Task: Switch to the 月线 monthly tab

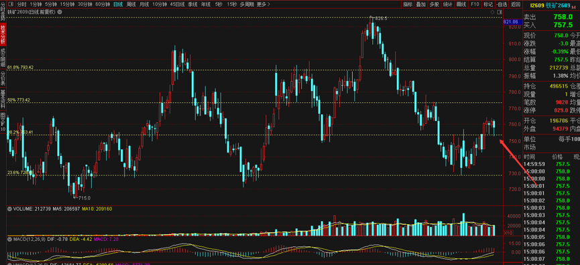Action: point(144,5)
